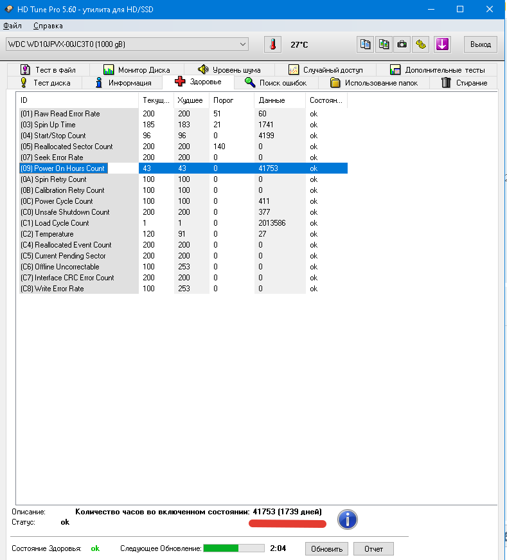Click the purple down-arrow icon

[442, 44]
